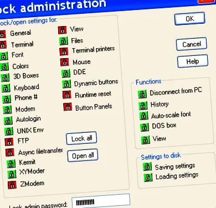Click the Lock all button
Image resolution: width=216 pixels, height=208 pixels.
click(x=81, y=138)
